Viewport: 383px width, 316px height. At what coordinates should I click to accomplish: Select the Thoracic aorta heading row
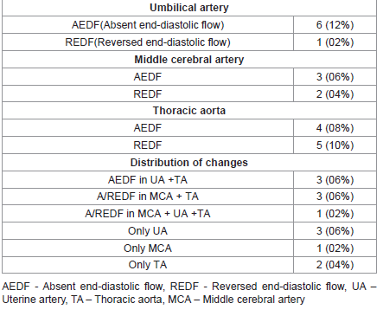(189, 111)
